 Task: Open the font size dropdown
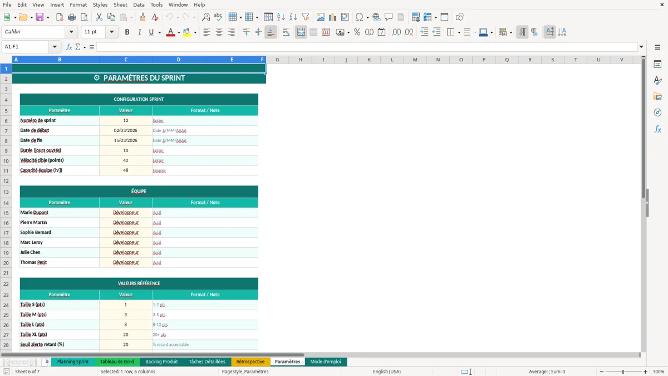112,32
